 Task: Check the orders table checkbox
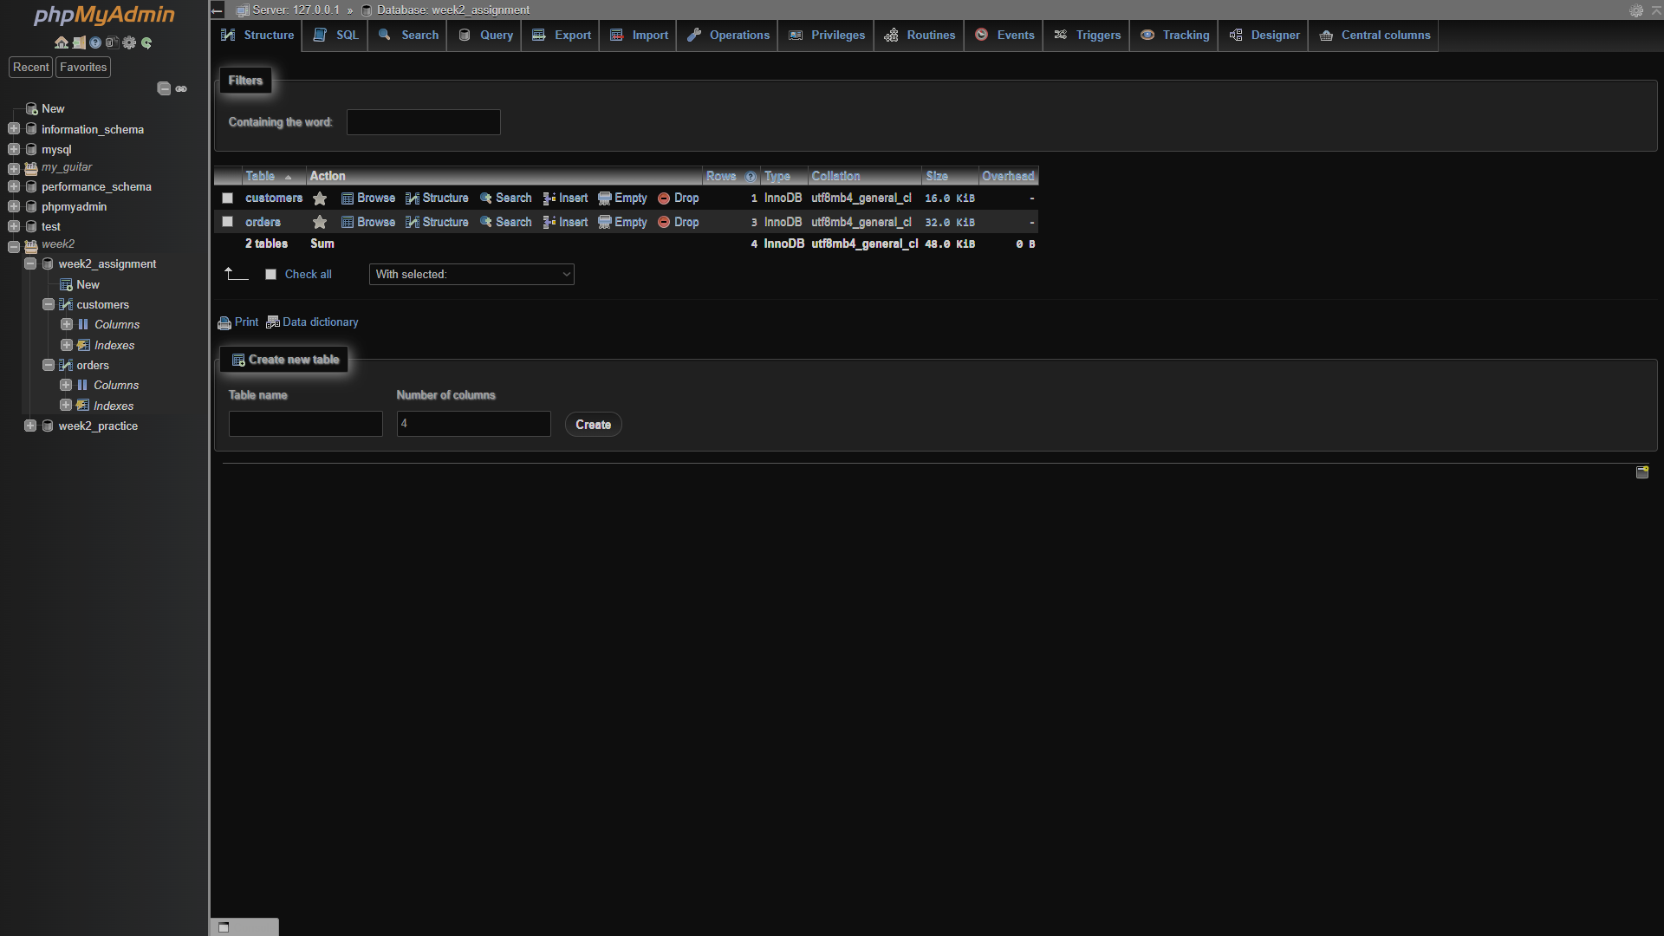point(227,222)
